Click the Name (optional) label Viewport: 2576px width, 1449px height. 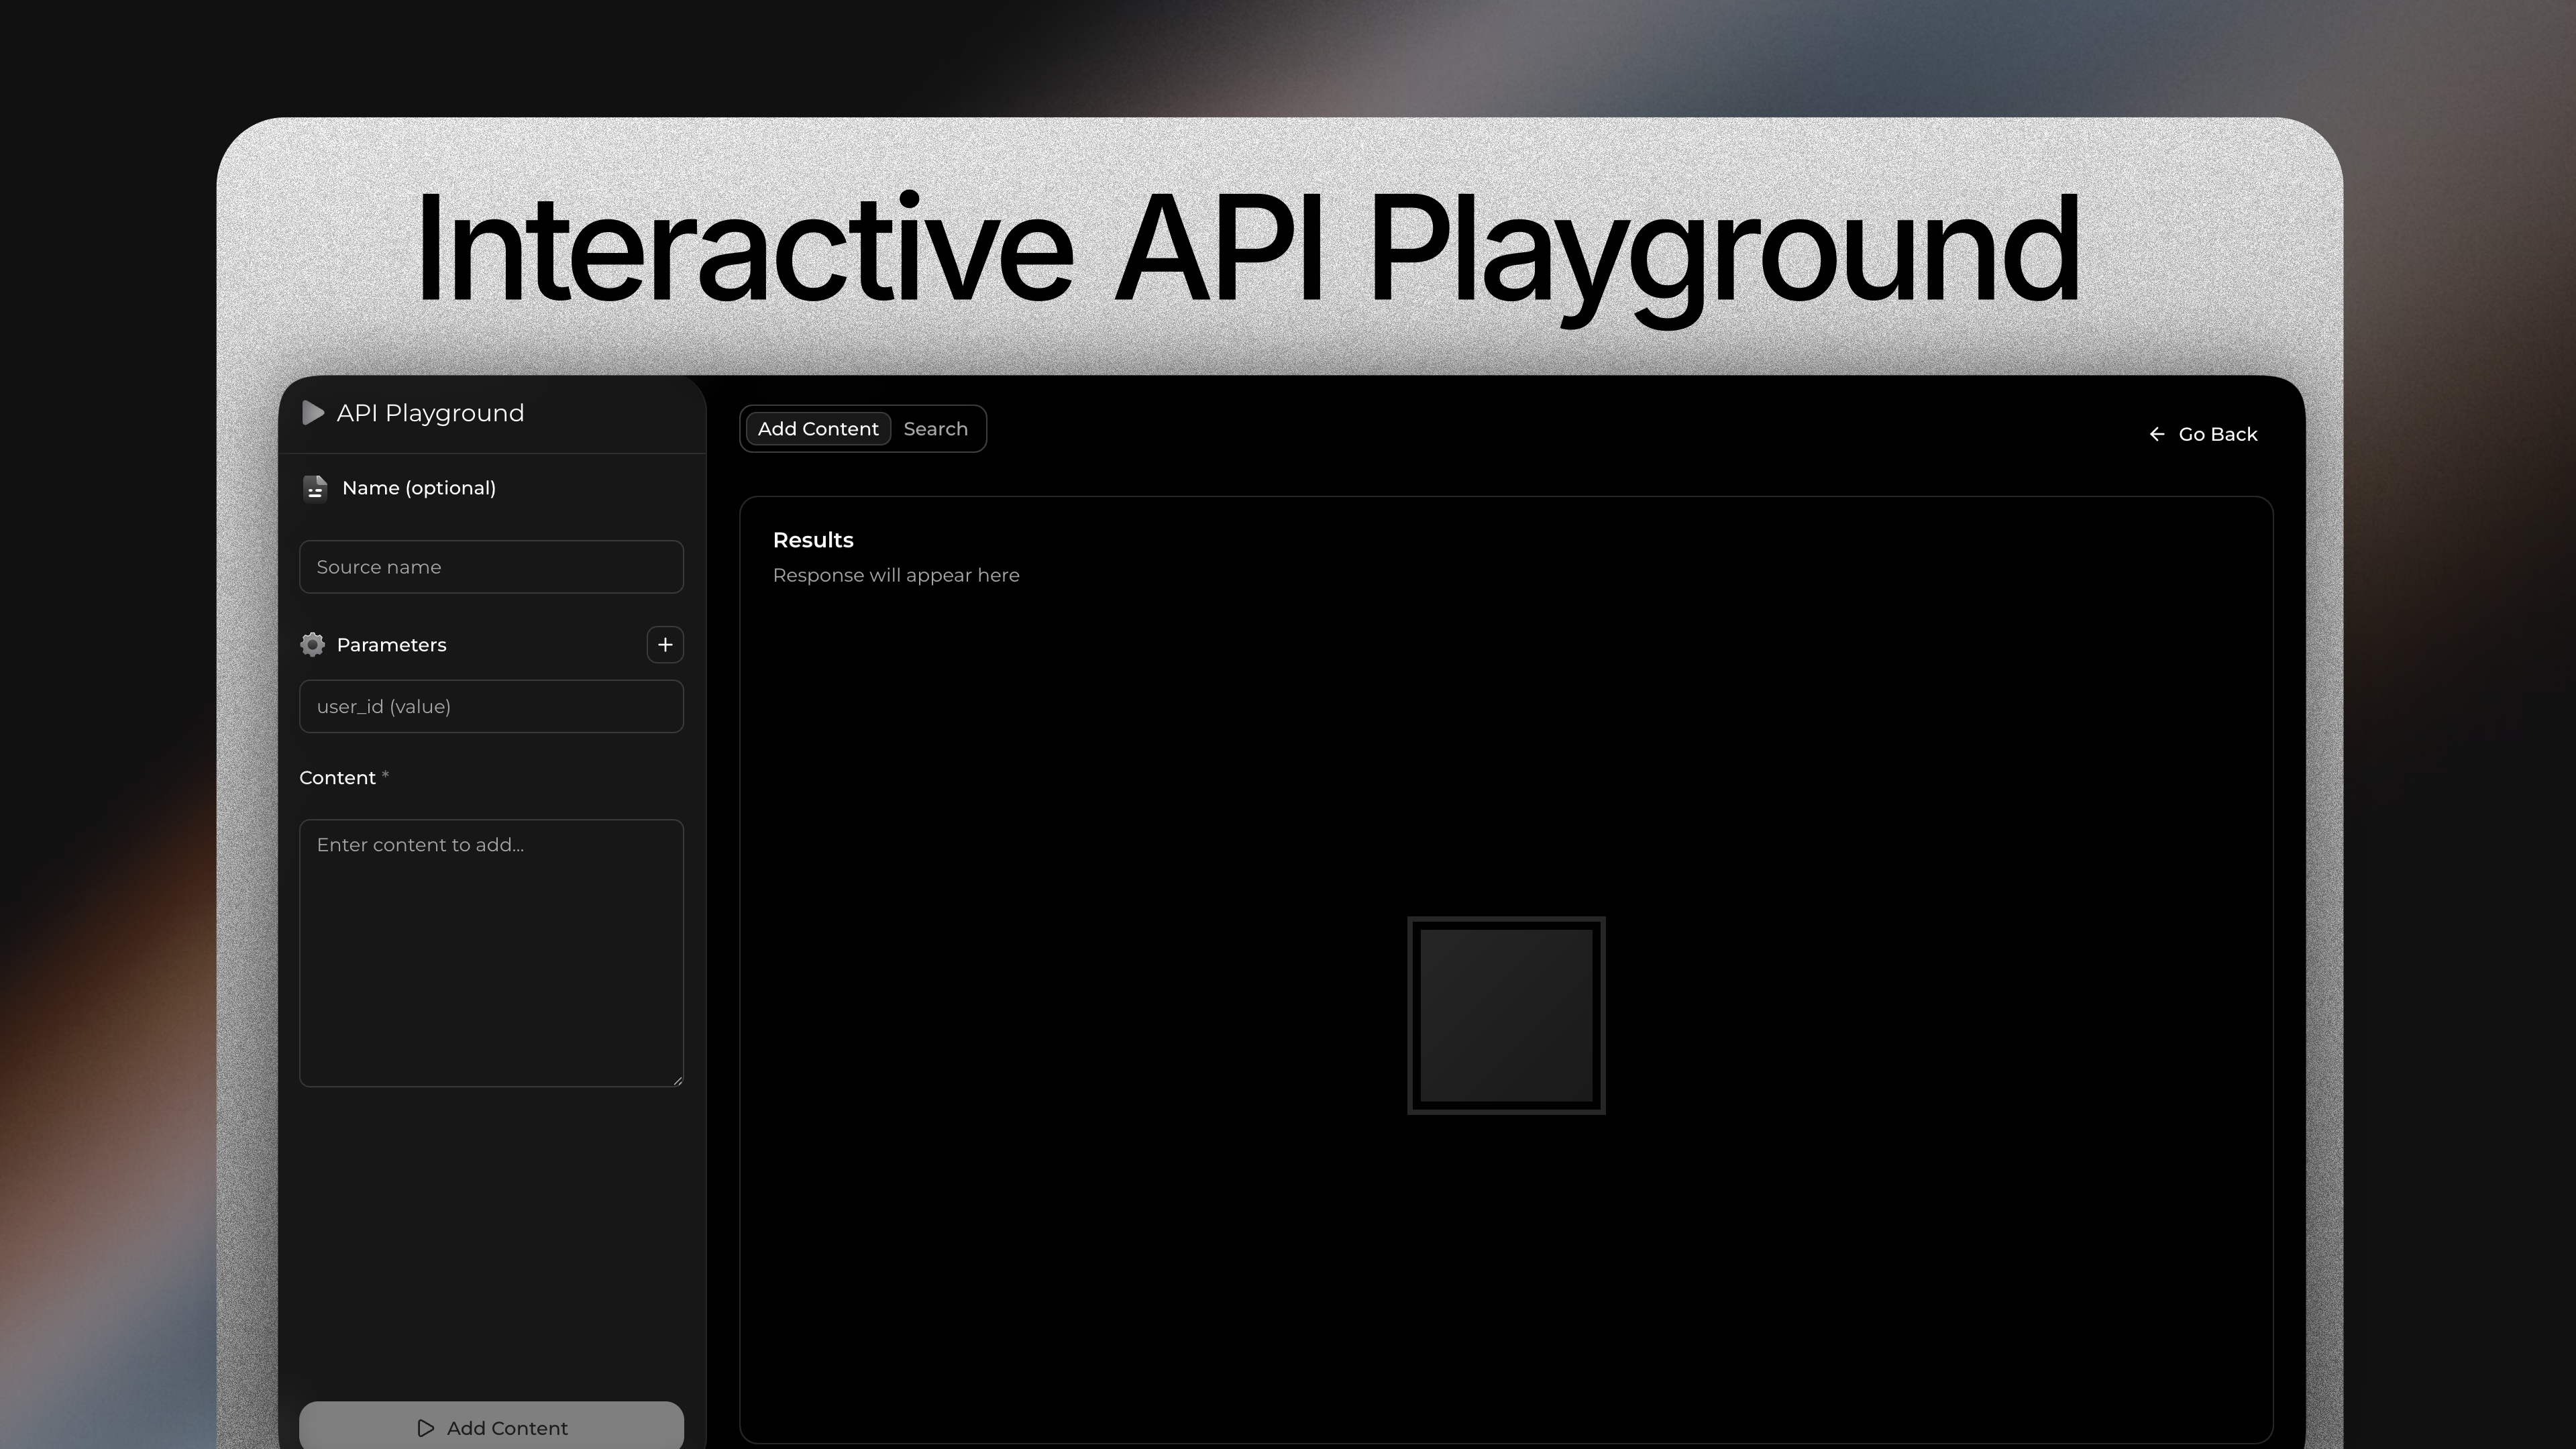coord(418,488)
